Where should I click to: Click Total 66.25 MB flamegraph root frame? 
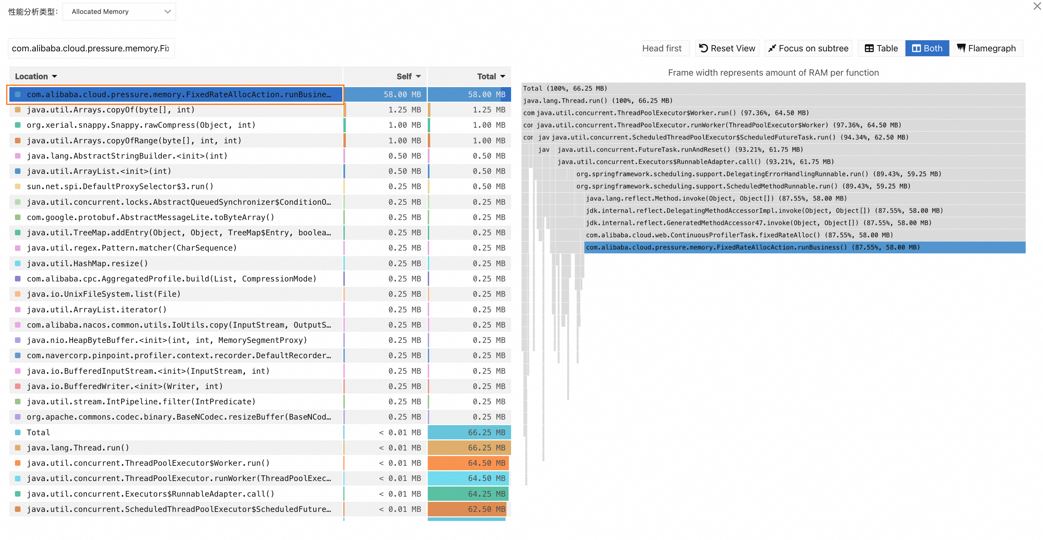pos(773,88)
